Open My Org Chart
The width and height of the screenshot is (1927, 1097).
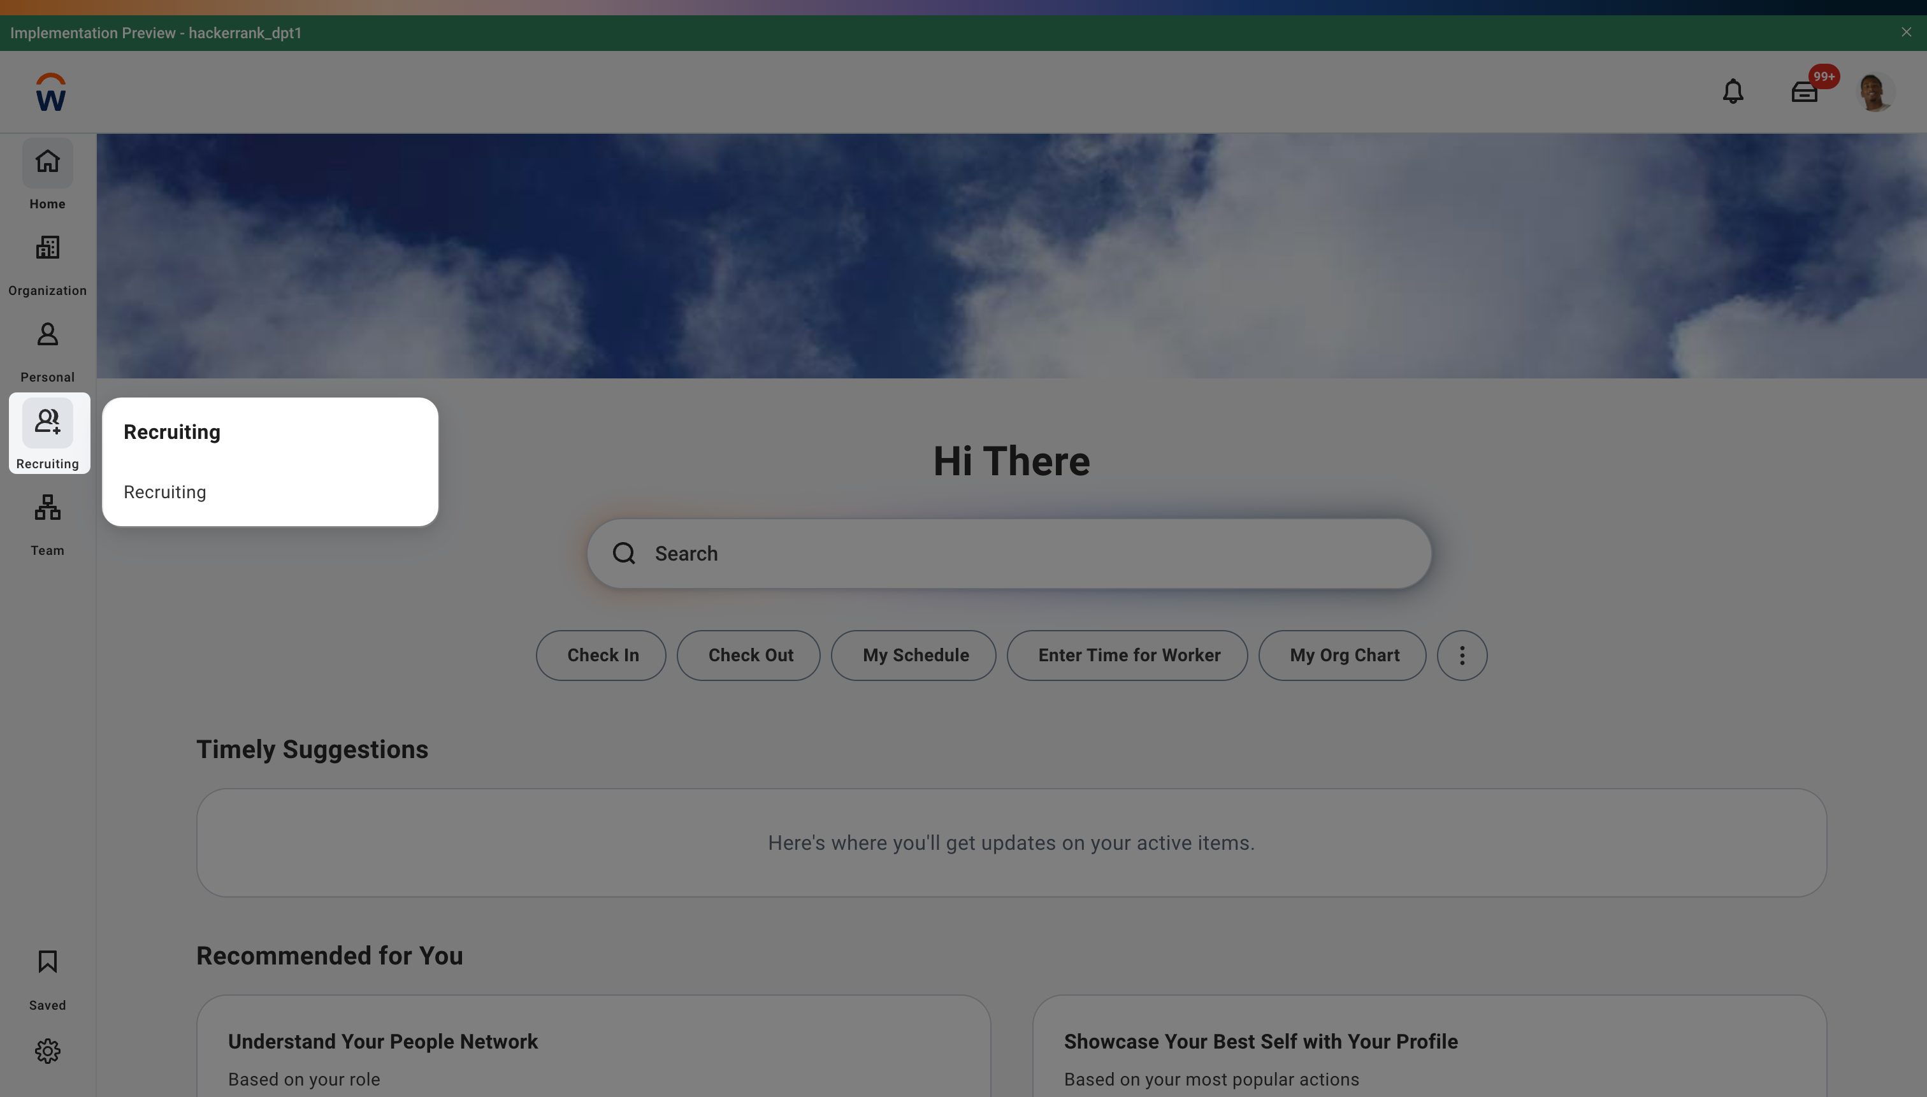1342,655
